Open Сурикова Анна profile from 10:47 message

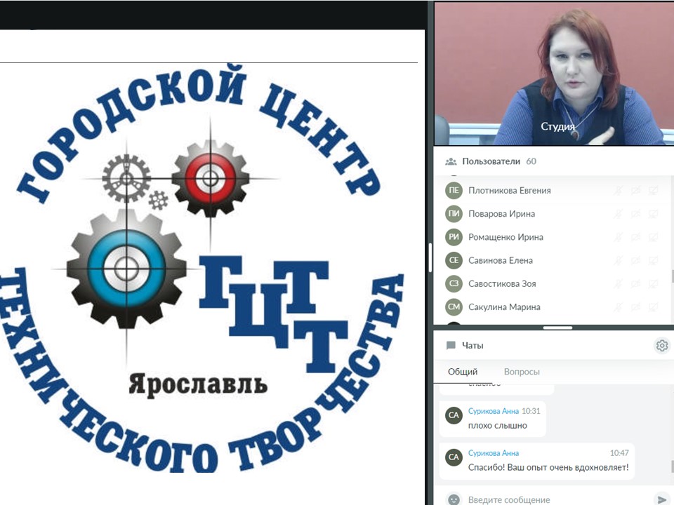(494, 453)
